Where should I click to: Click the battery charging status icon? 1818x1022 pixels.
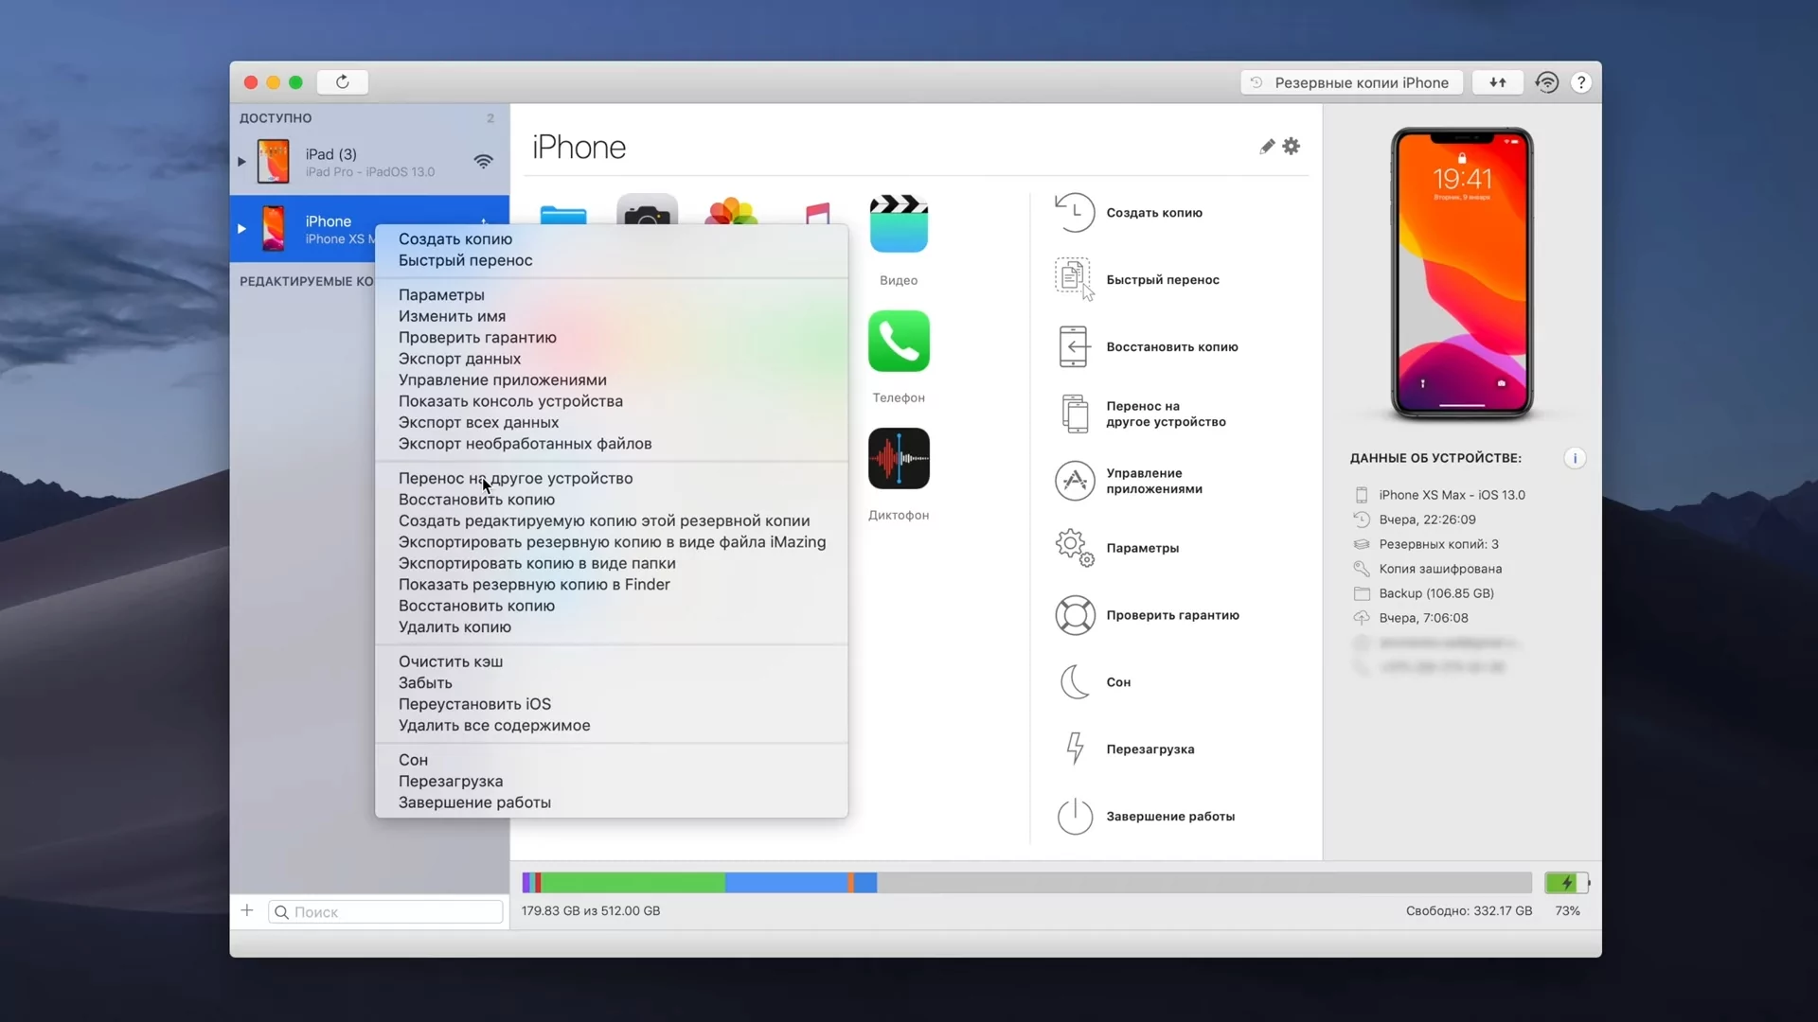click(1567, 883)
